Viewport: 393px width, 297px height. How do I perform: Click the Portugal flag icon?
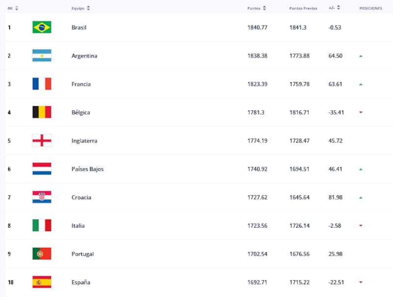tap(42, 254)
